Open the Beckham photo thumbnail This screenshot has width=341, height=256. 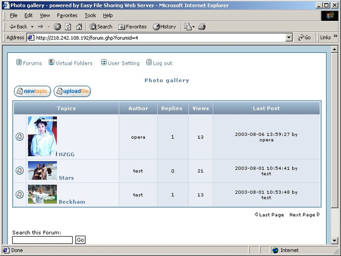[43, 194]
